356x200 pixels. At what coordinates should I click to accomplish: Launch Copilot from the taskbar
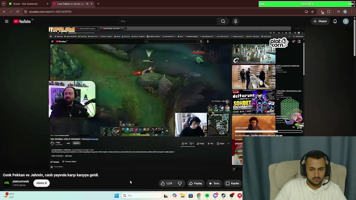click(x=174, y=196)
